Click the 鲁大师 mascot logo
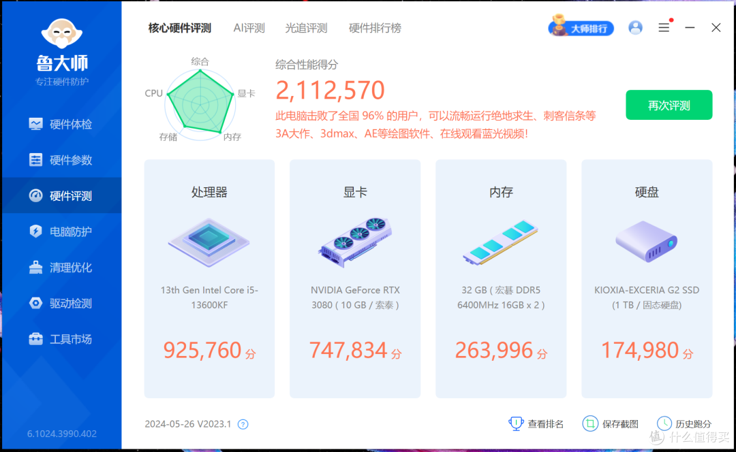The image size is (736, 452). click(x=62, y=34)
